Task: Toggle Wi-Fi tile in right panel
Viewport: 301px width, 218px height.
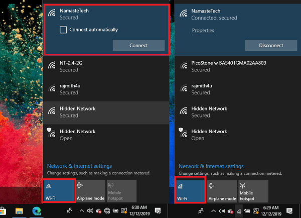Action: tap(191, 191)
